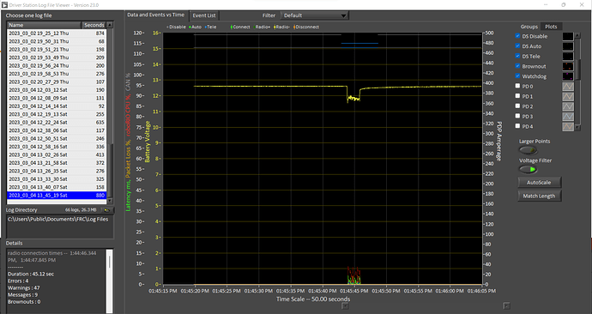This screenshot has height=314, width=592.
Task: Click the DS Tele plot color swatch
Action: pyautogui.click(x=568, y=57)
